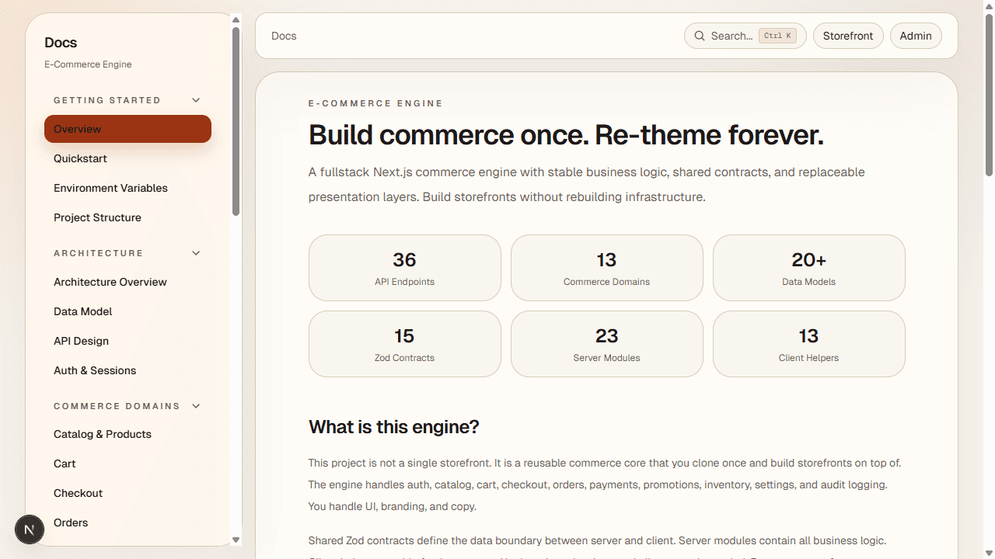Image resolution: width=995 pixels, height=559 pixels.
Task: Click the sidebar scrollbar thumb
Action: point(236,121)
